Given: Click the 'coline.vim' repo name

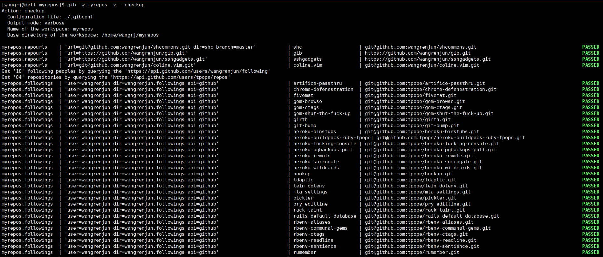Looking at the screenshot, I should coord(308,65).
